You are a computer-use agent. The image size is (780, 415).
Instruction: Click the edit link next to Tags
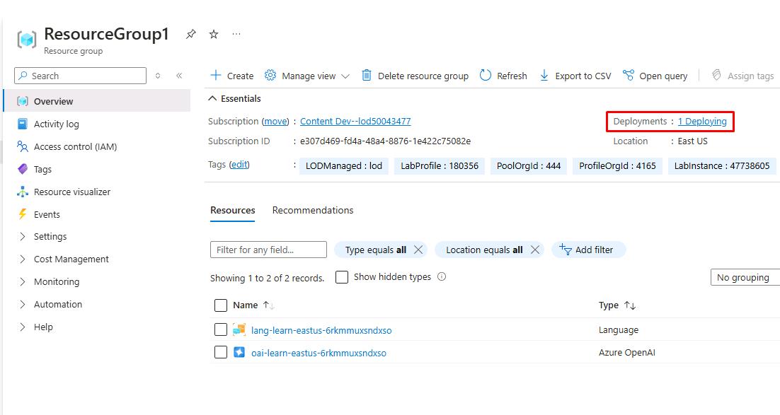[x=239, y=165]
